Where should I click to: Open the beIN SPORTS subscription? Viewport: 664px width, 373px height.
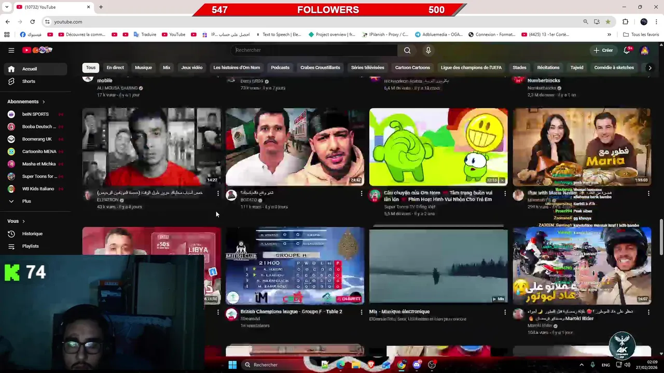tap(35, 114)
